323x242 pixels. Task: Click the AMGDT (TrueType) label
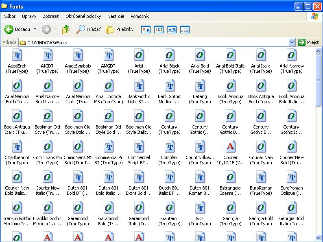click(108, 69)
